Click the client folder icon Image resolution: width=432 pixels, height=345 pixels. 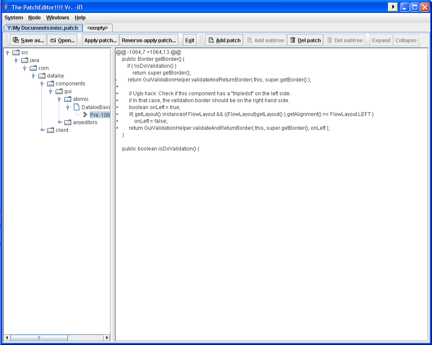(50, 130)
